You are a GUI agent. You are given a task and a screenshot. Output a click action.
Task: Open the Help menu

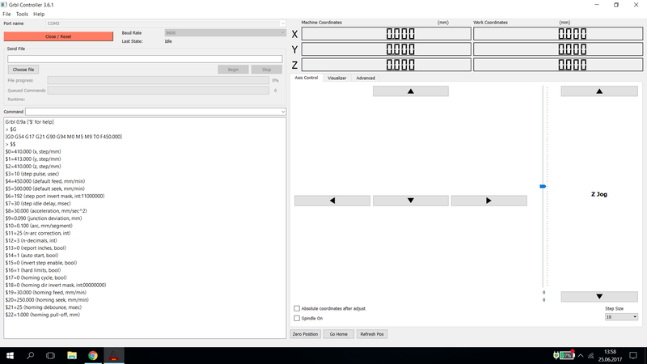[39, 14]
